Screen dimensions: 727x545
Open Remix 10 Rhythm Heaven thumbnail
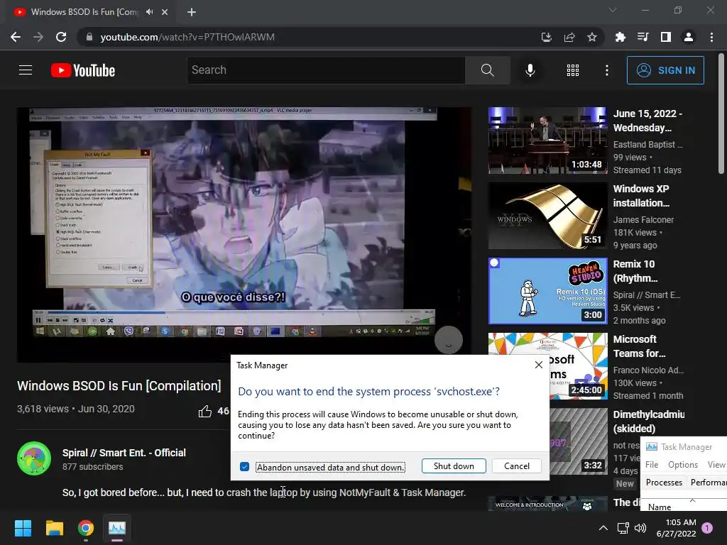[547, 290]
